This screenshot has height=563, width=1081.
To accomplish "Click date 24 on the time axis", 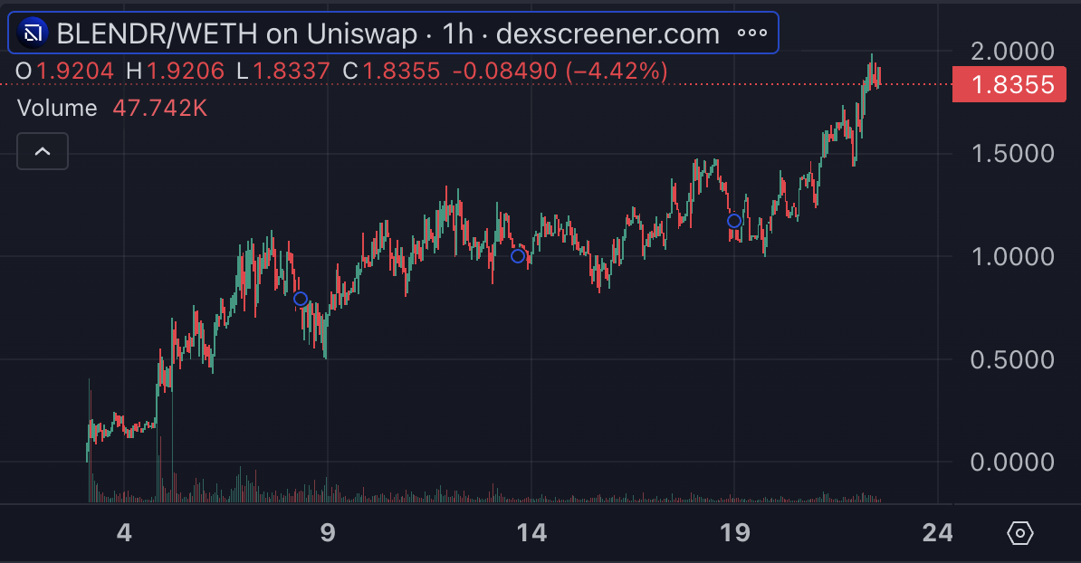I will 938,533.
